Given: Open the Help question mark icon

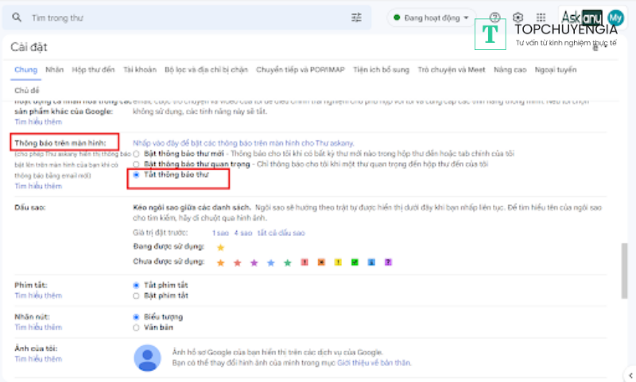Looking at the screenshot, I should (495, 17).
